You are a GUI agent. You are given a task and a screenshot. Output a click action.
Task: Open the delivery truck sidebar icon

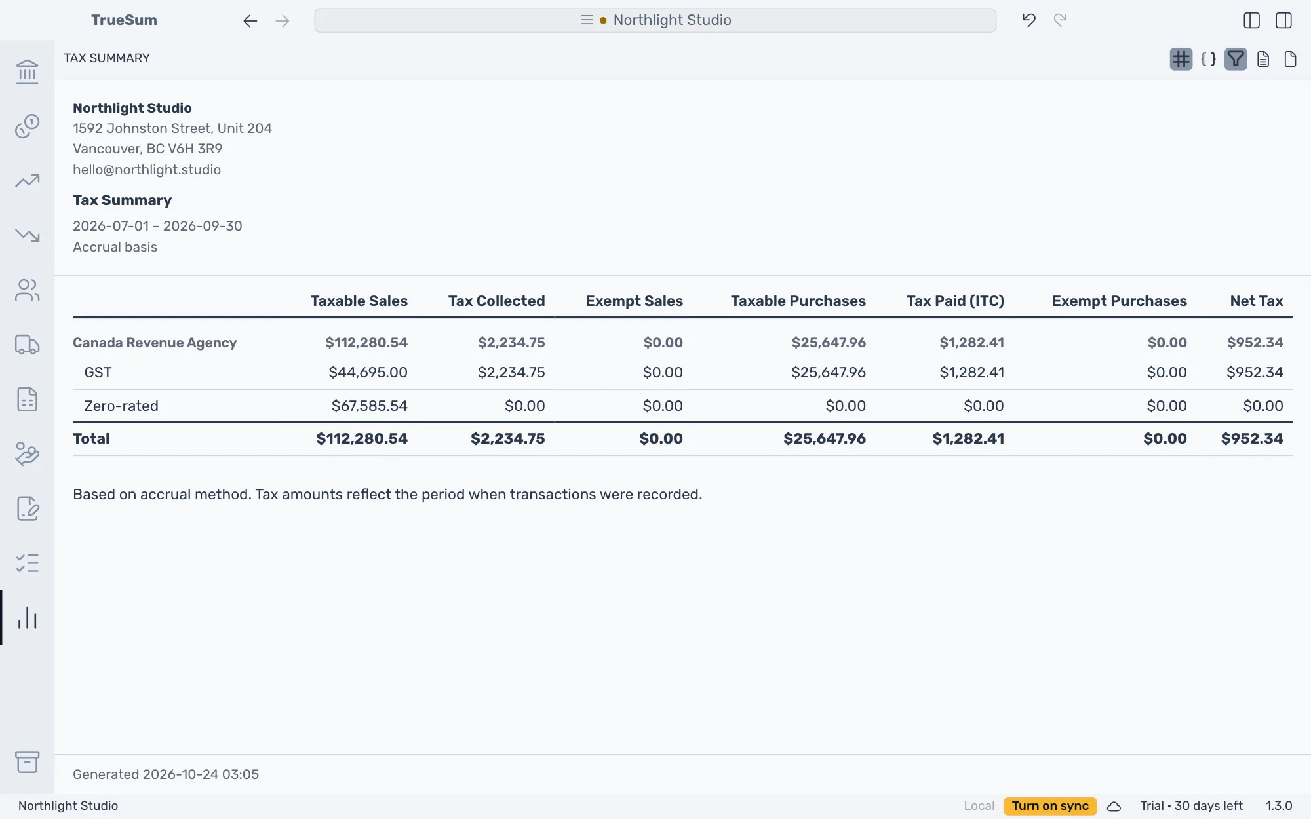pyautogui.click(x=27, y=345)
